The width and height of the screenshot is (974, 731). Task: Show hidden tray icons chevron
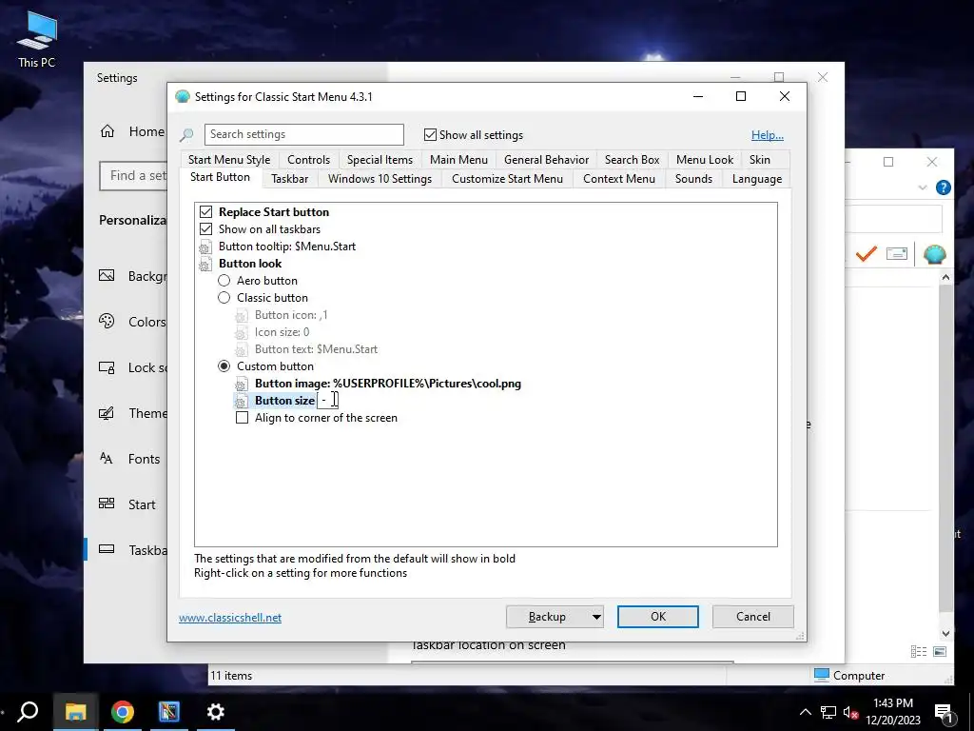[805, 712]
